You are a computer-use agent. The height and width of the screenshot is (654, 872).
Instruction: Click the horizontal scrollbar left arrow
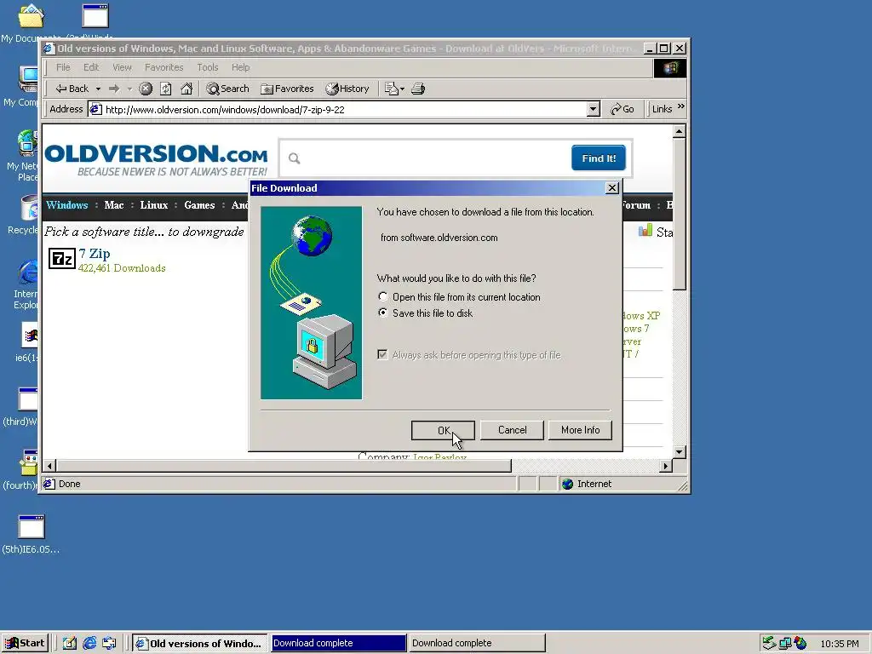point(49,466)
